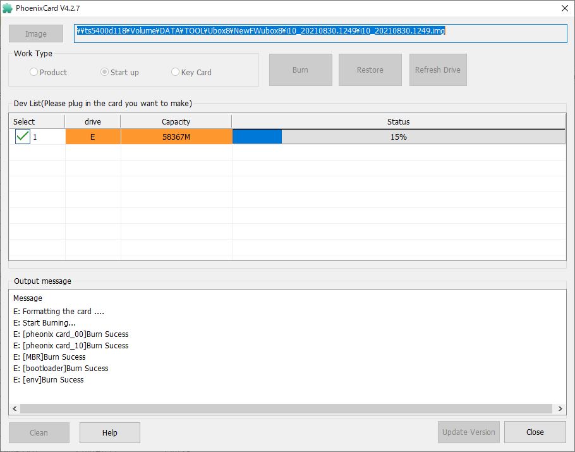Click the left arrow of message scrollbar
The image size is (575, 452).
point(15,409)
